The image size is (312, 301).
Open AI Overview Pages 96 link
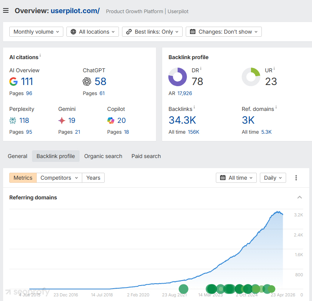[29, 93]
